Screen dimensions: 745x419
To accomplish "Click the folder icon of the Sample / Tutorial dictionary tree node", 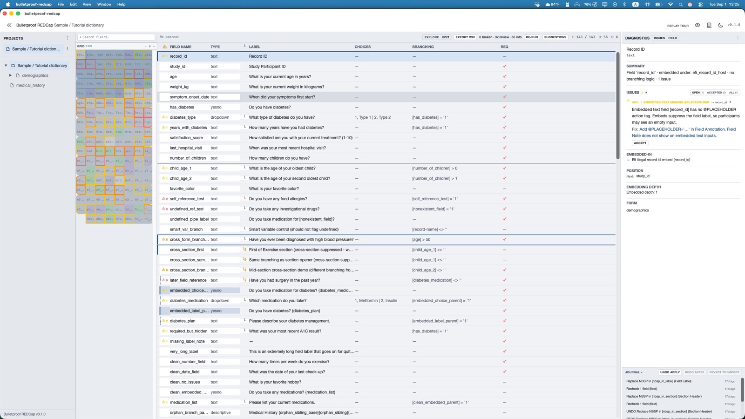I will coord(13,66).
